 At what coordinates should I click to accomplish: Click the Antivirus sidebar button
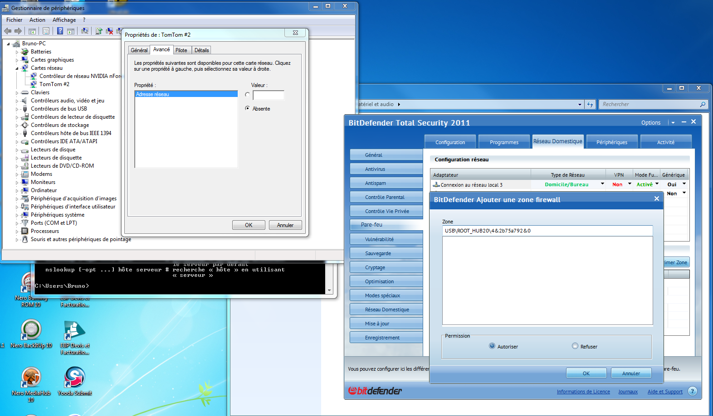[386, 169]
